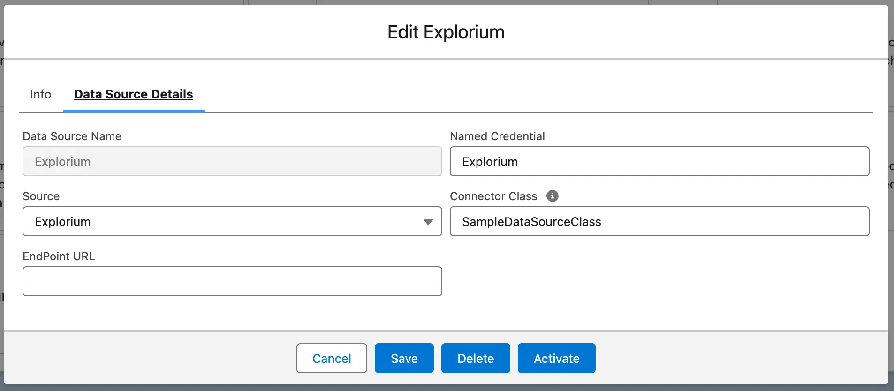Save the data source changes
This screenshot has width=894, height=391.
tap(404, 358)
